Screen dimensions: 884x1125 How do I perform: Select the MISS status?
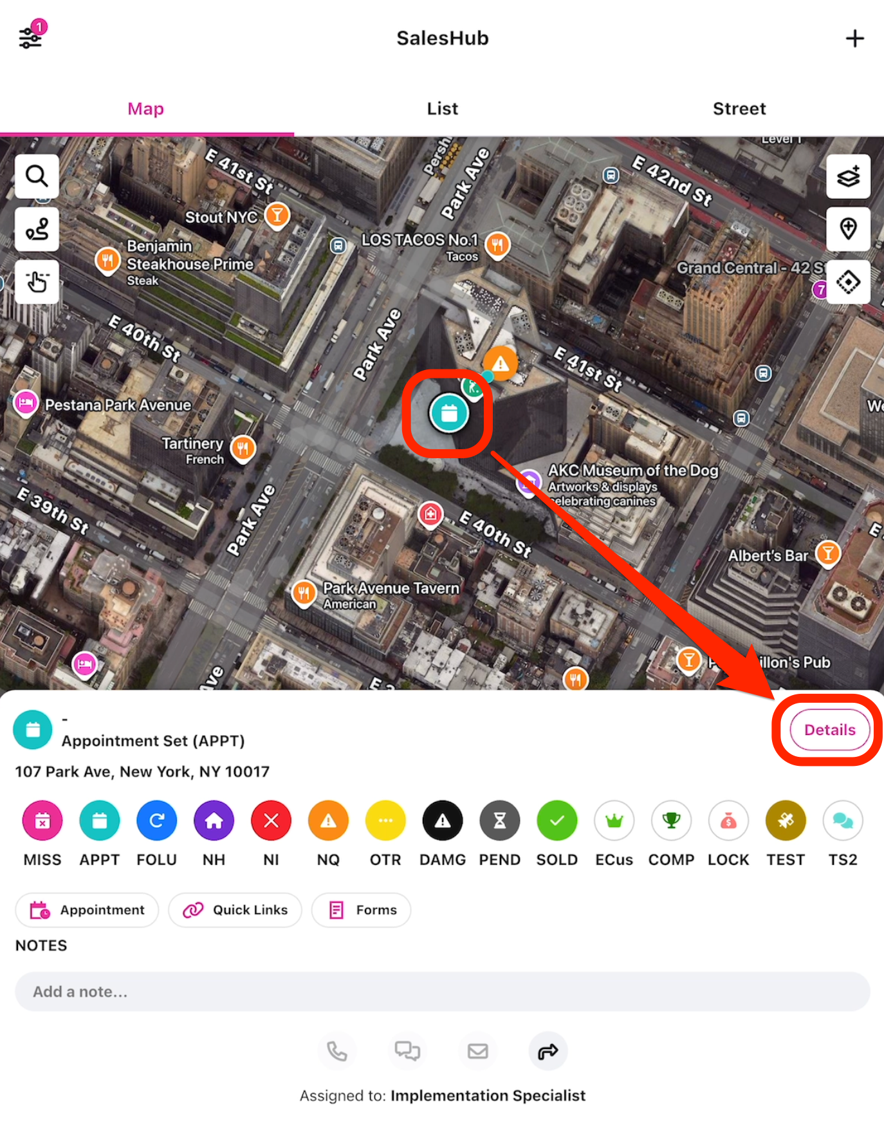pyautogui.click(x=42, y=821)
